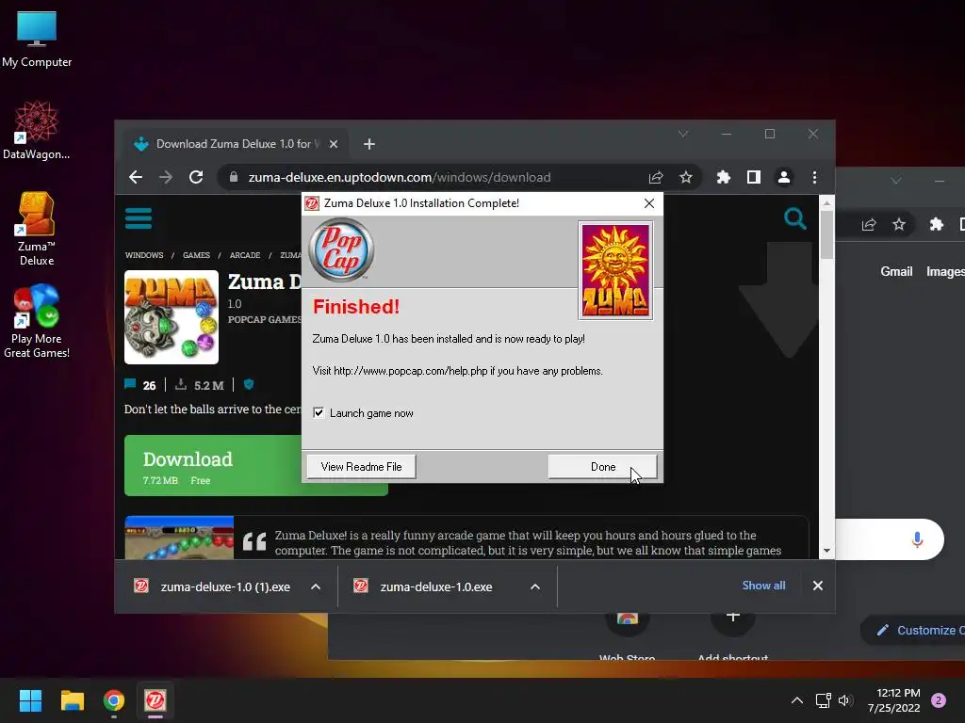Click the ARCADE breadcrumb link
The image size is (965, 723).
point(245,255)
